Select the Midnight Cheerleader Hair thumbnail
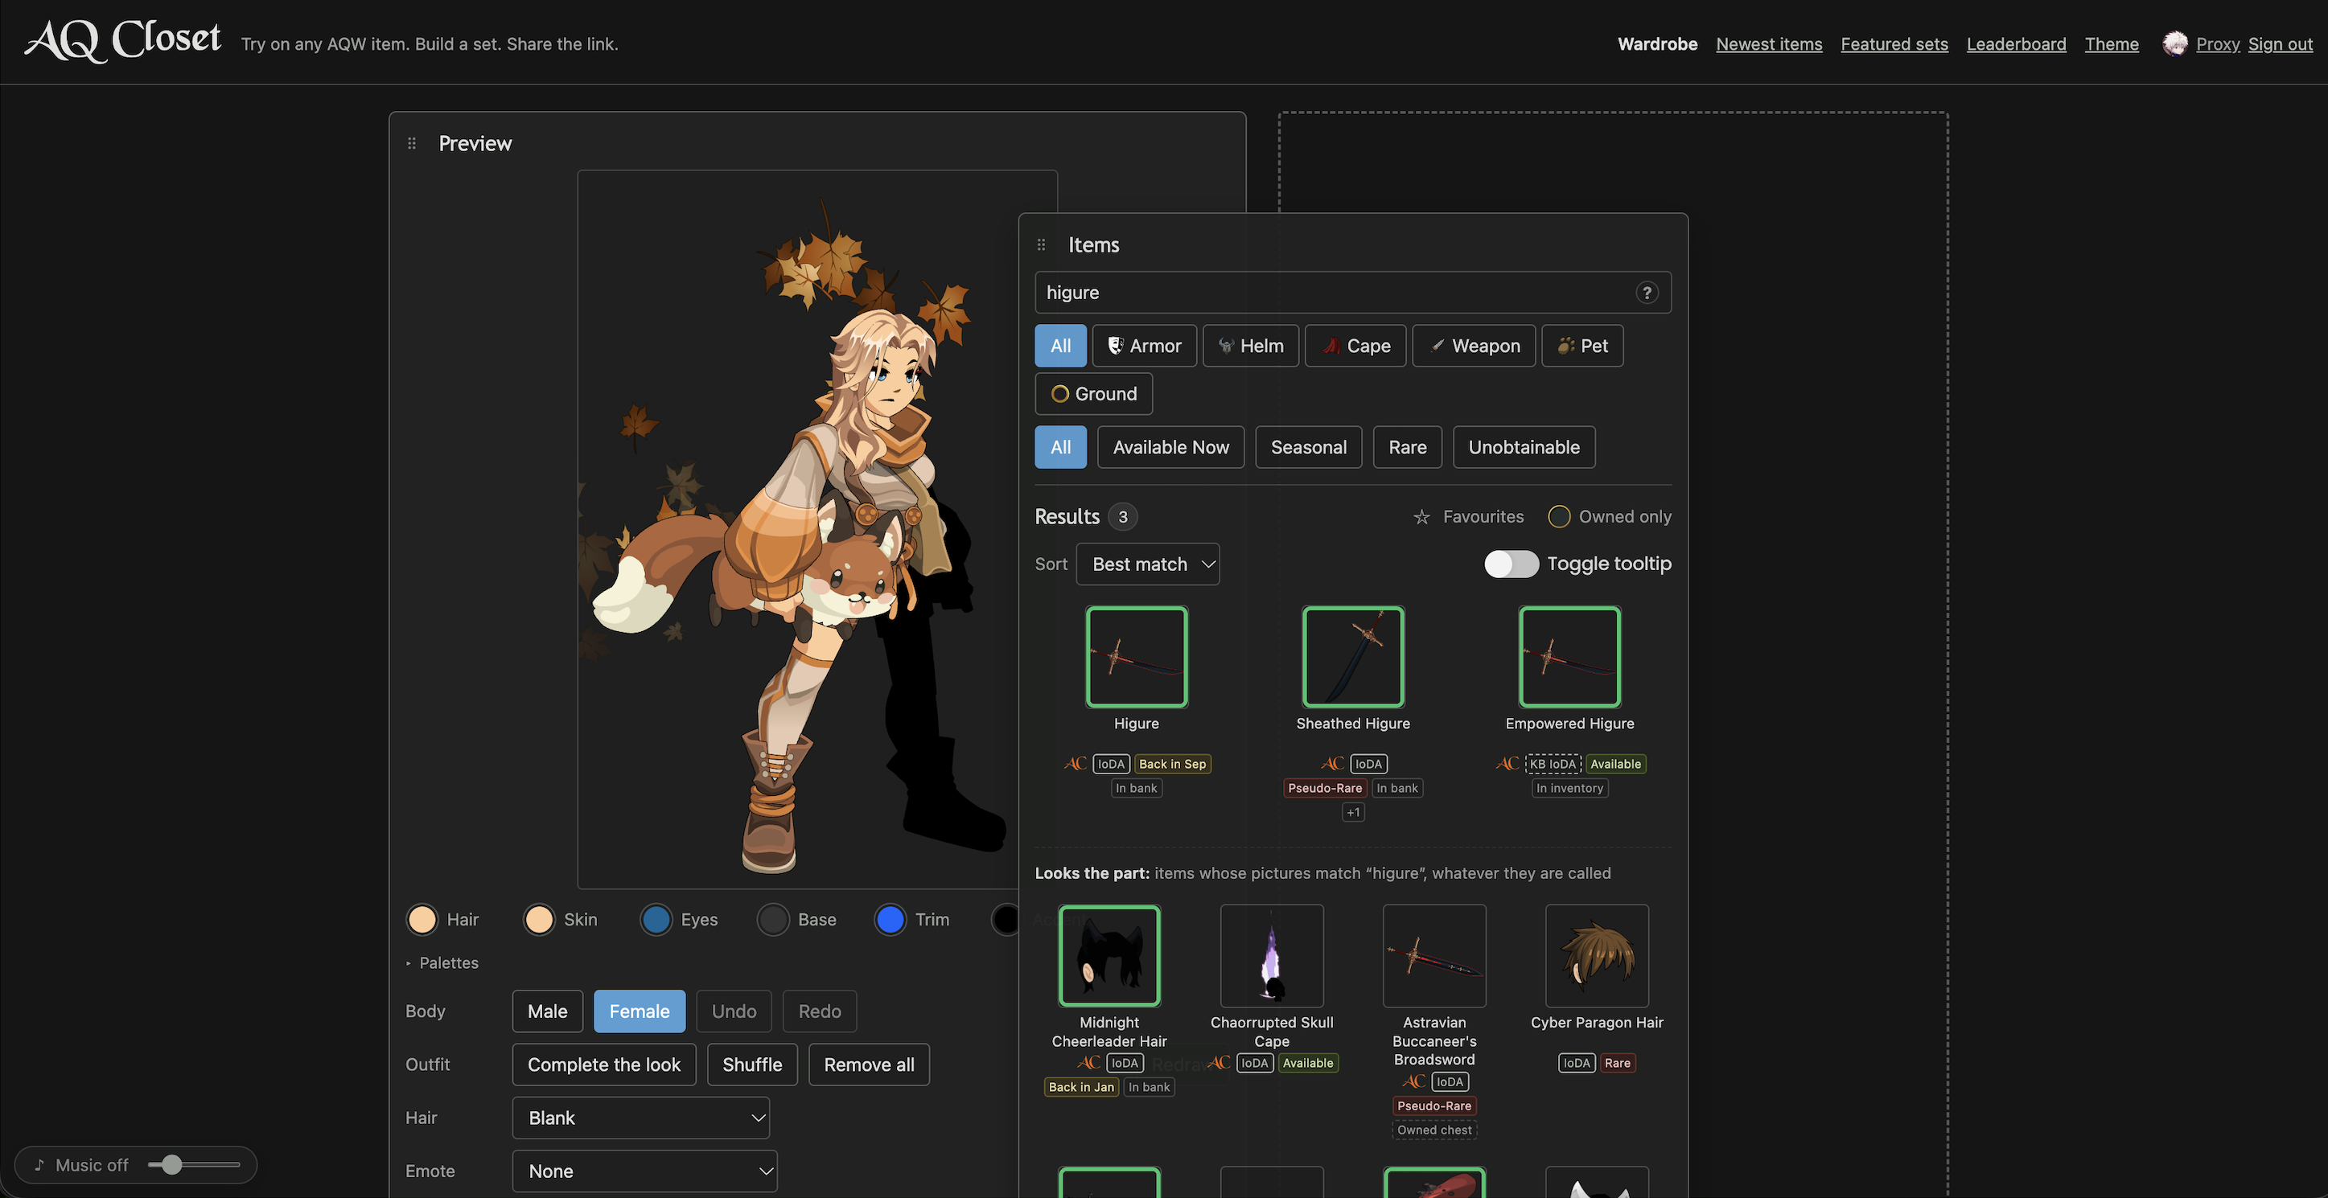The width and height of the screenshot is (2328, 1198). pyautogui.click(x=1108, y=956)
